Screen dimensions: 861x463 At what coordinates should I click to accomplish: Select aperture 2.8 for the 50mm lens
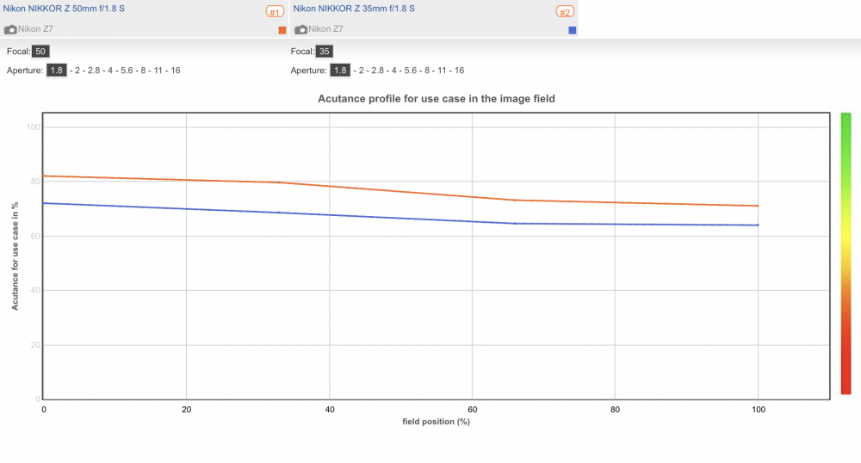pyautogui.click(x=94, y=71)
